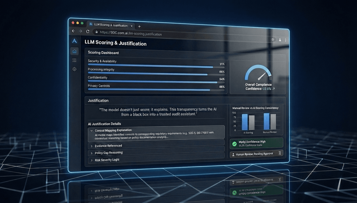Image resolution: width=357 pixels, height=203 pixels.
Task: Click the app logo in the left sidebar
Action: pos(75,41)
